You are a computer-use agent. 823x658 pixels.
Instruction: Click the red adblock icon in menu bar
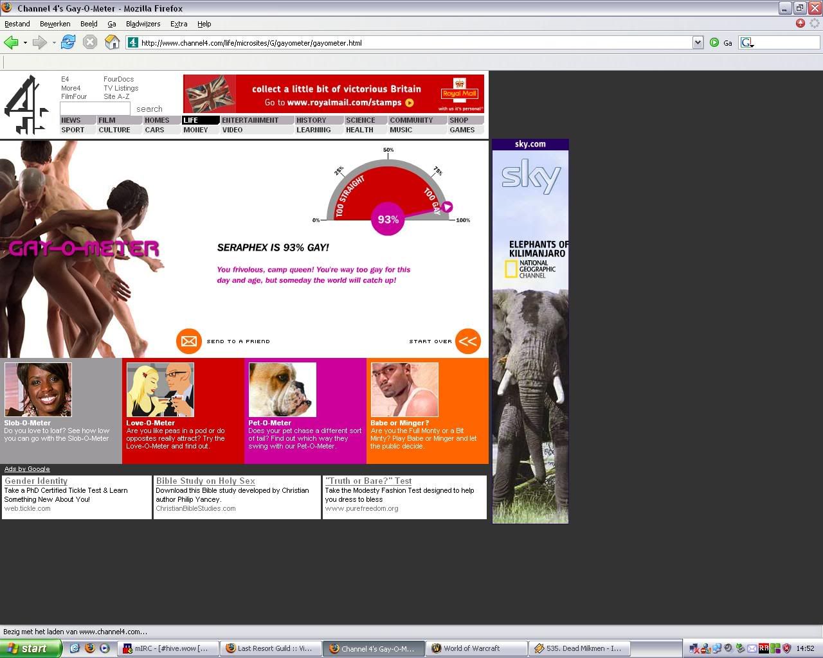pos(800,23)
